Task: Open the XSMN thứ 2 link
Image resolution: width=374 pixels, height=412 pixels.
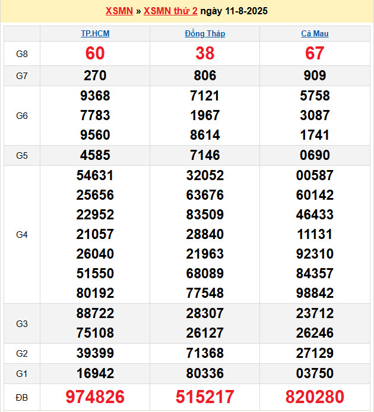Action: [x=170, y=11]
